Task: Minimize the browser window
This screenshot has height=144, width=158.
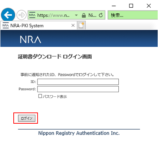Action: (x=114, y=6)
